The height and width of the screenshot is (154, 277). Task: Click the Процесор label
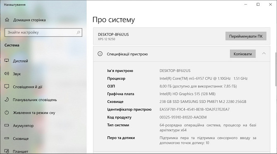click(116, 78)
